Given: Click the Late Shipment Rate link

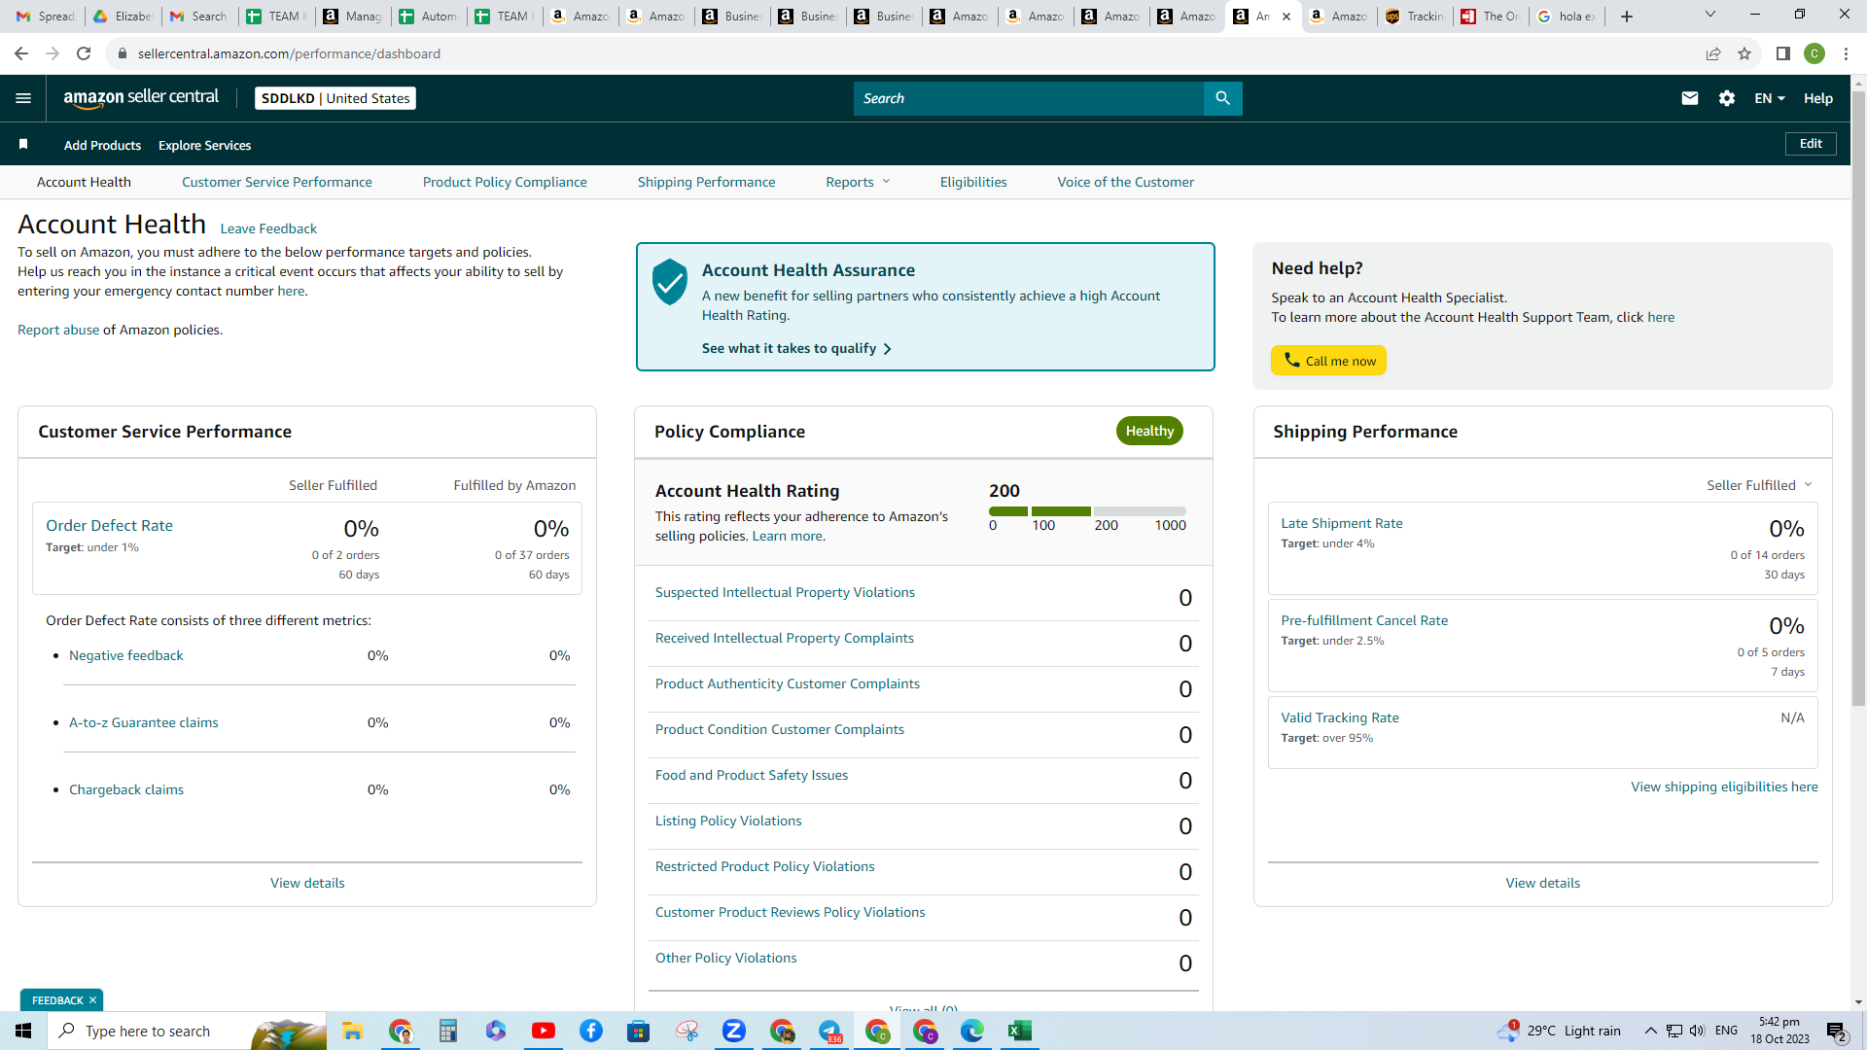Looking at the screenshot, I should [x=1342, y=523].
